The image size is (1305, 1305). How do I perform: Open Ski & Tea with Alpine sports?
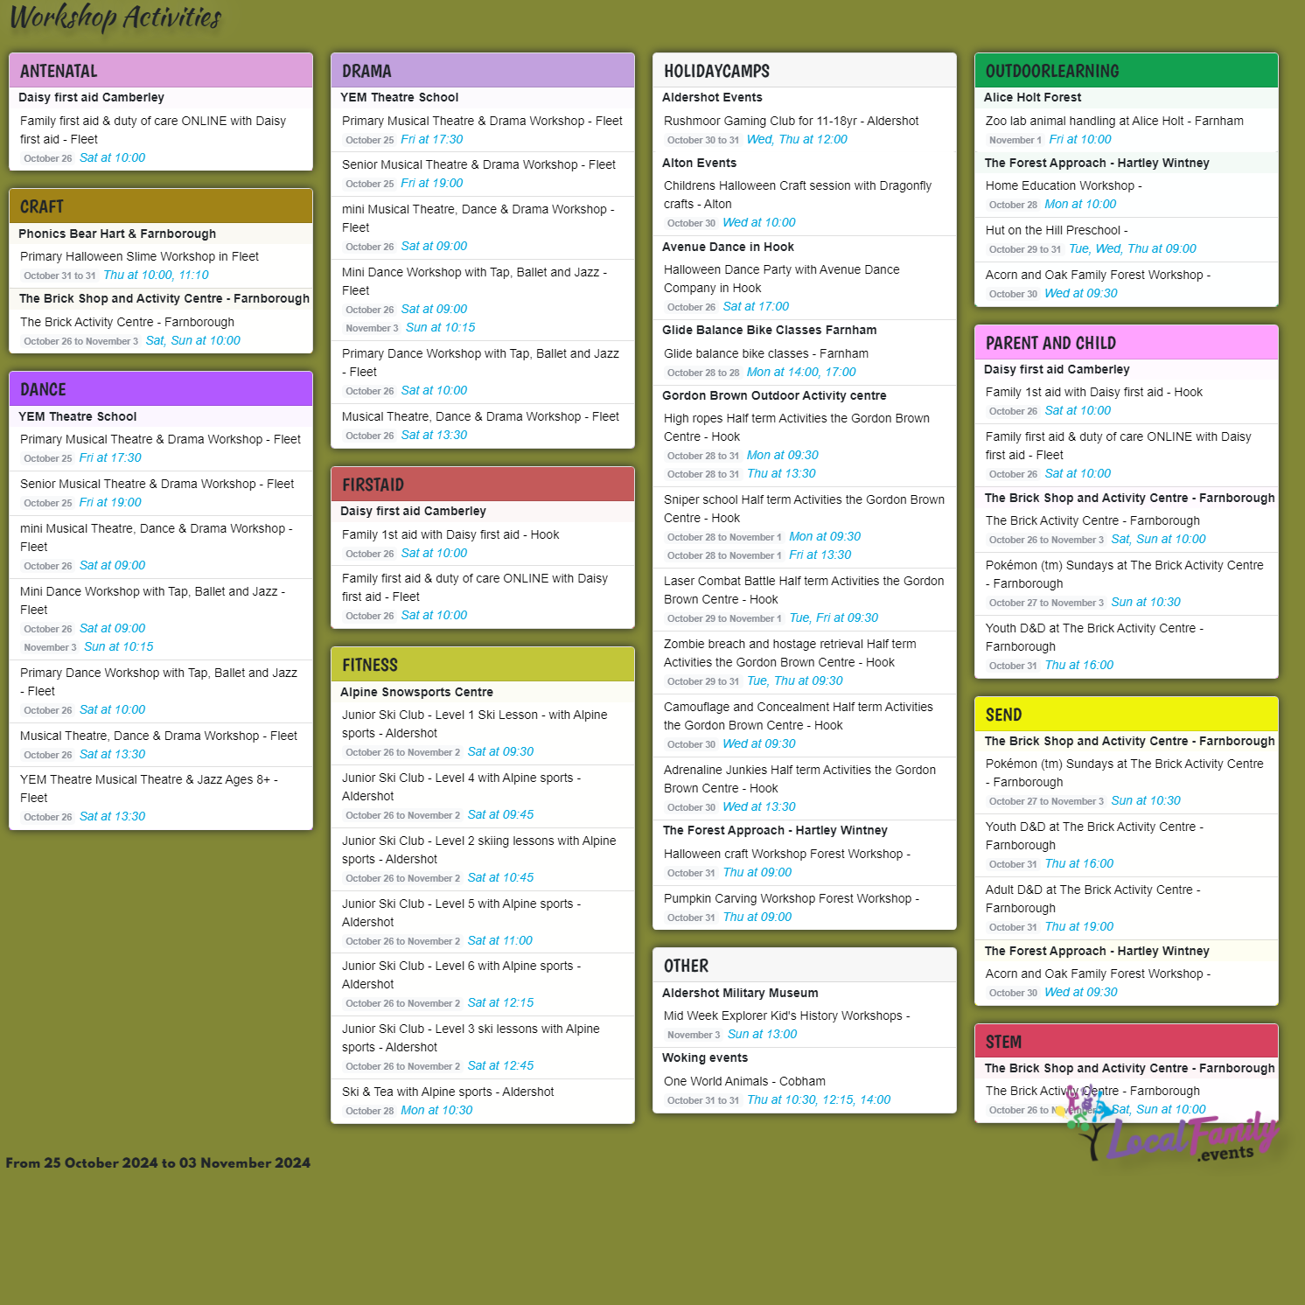448,1092
